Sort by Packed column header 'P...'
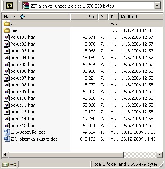This screenshot has height=169, width=165. [x=103, y=17]
